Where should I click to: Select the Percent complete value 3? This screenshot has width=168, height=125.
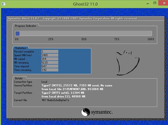(x=50, y=51)
